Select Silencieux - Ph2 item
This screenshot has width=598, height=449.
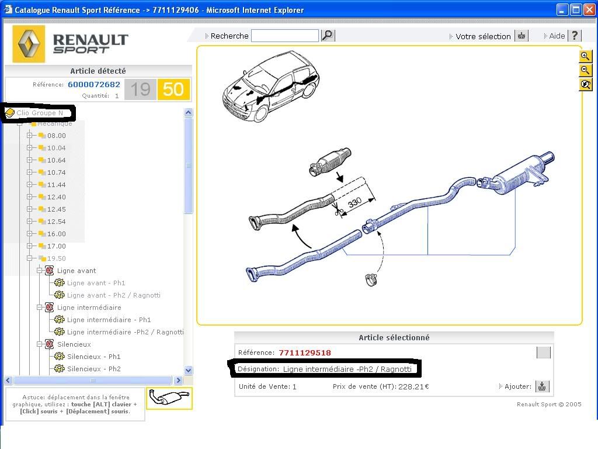(x=94, y=369)
